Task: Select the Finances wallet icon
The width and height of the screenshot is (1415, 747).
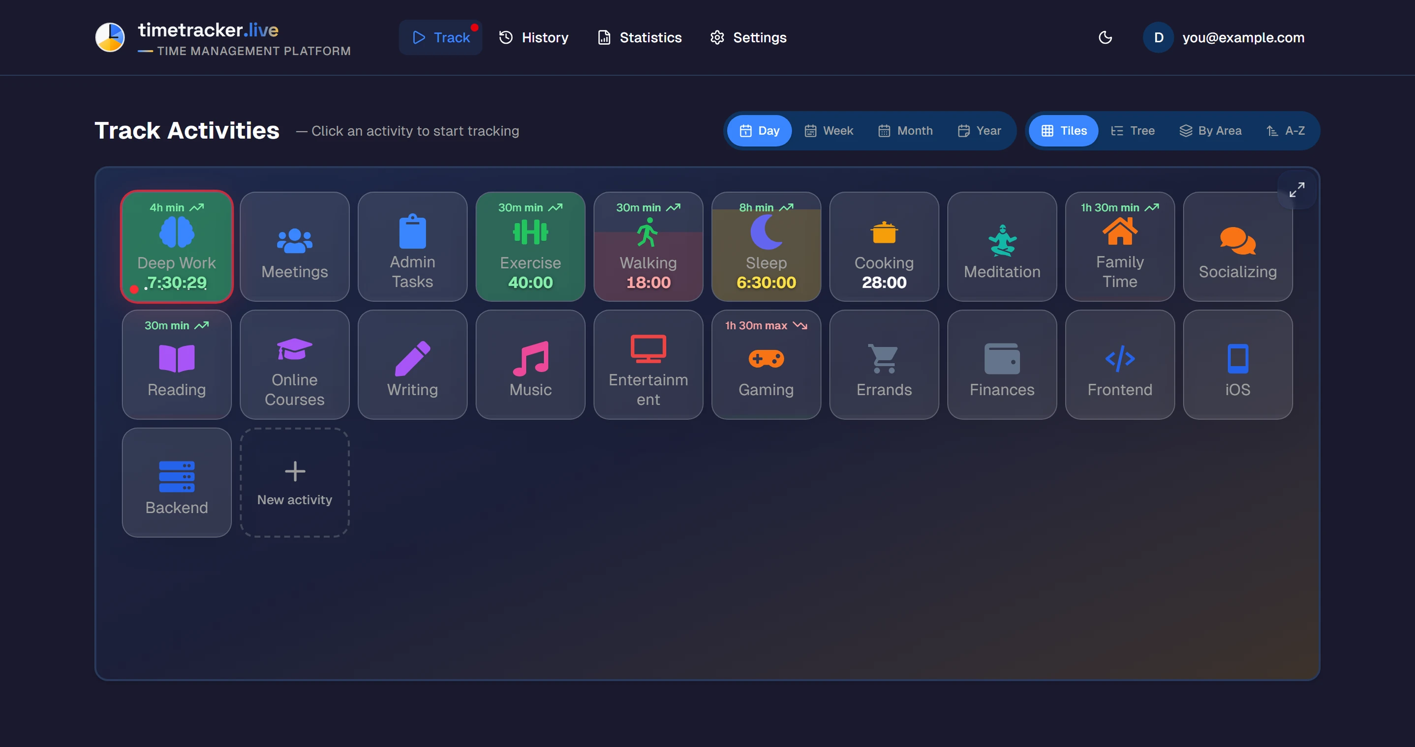Action: (1002, 359)
